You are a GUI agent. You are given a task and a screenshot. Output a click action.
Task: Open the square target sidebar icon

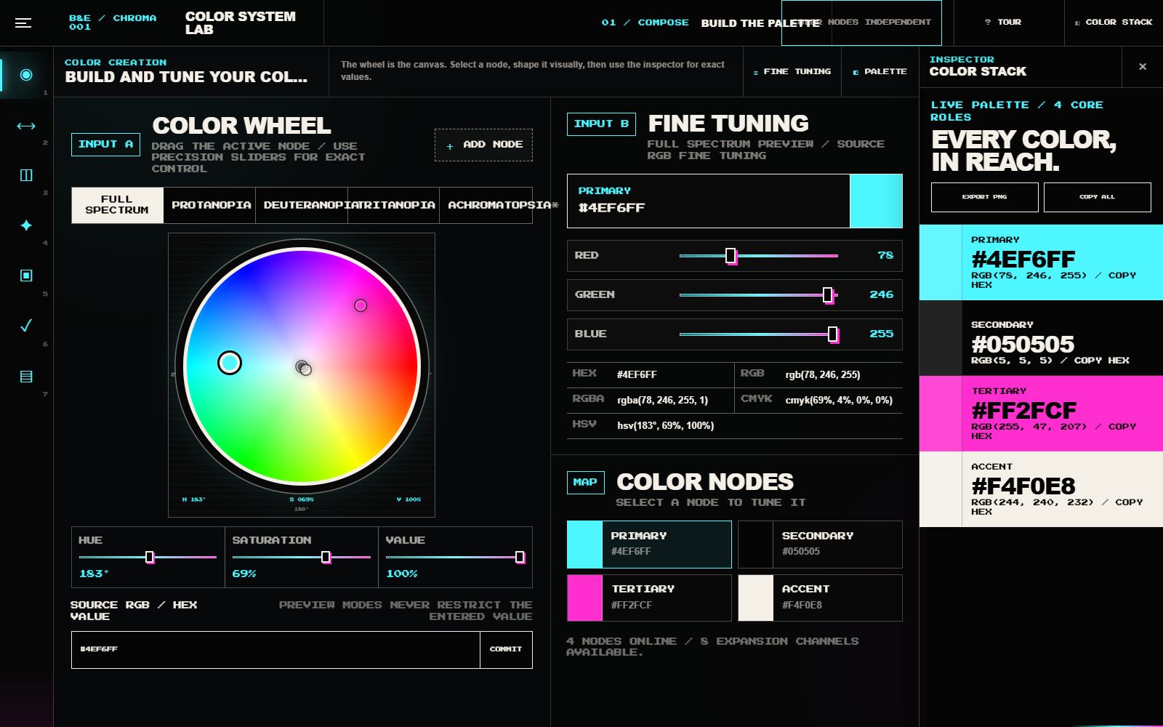tap(26, 276)
